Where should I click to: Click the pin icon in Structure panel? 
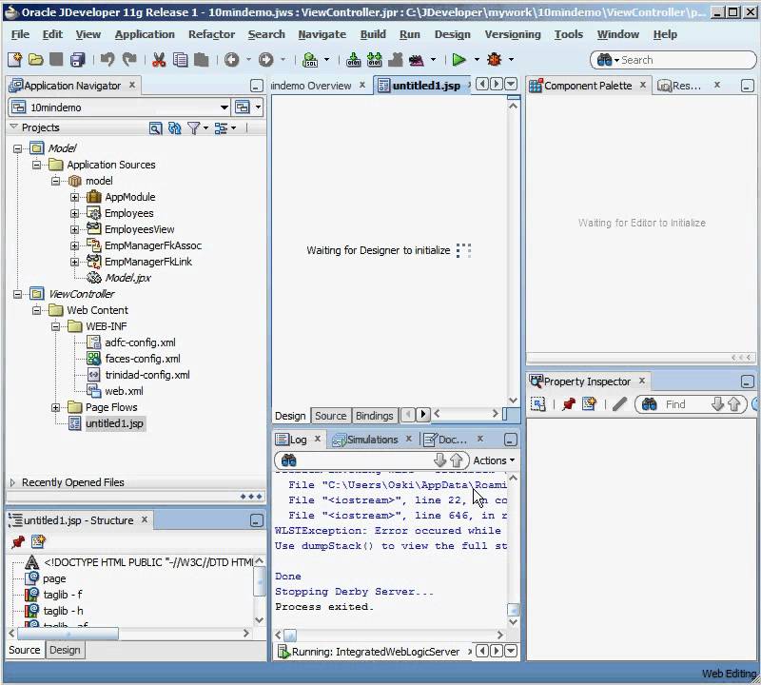pyautogui.click(x=18, y=541)
